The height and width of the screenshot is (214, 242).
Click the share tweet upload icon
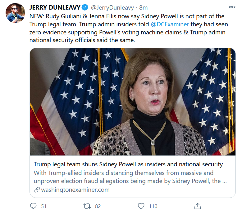point(197,206)
